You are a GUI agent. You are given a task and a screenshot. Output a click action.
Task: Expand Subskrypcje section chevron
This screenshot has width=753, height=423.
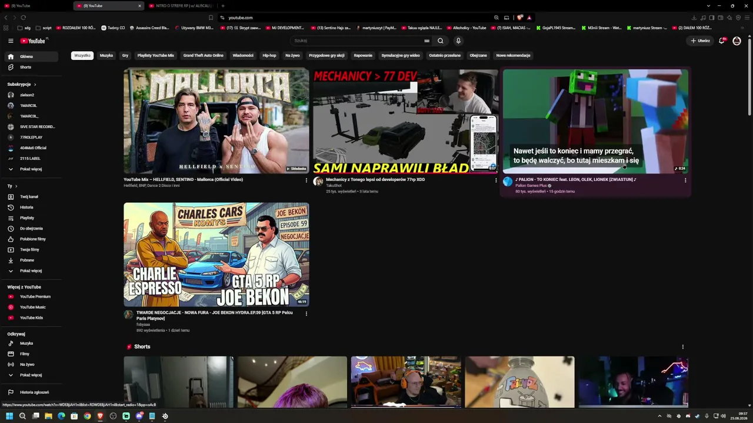pyautogui.click(x=35, y=85)
